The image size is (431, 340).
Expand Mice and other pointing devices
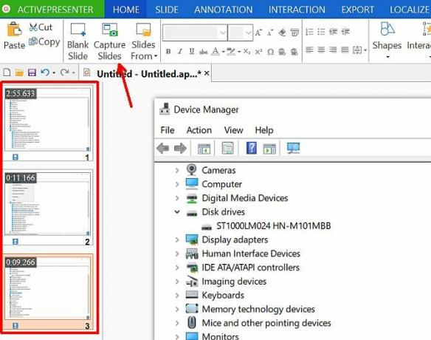pyautogui.click(x=177, y=323)
